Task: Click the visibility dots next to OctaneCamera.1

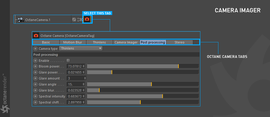Action: click(78, 19)
